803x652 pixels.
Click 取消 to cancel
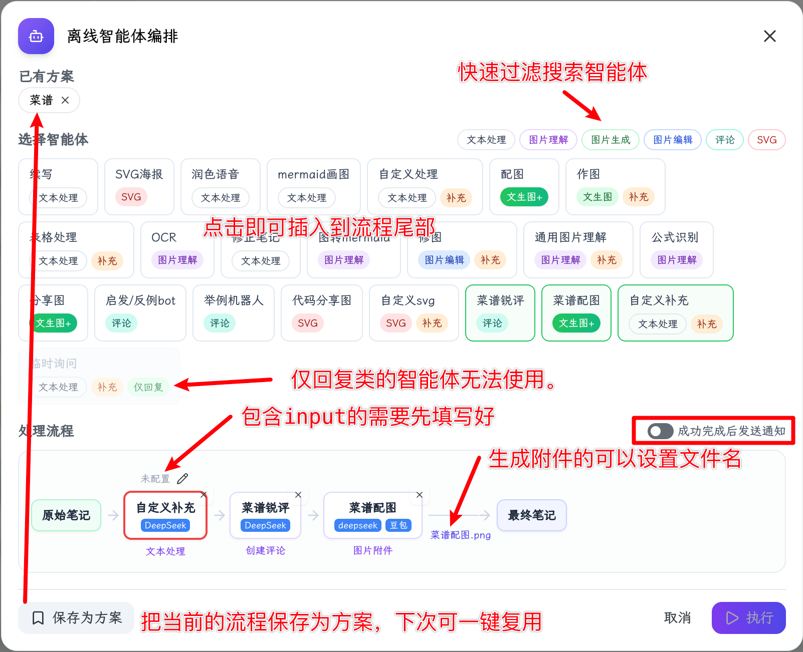(677, 618)
